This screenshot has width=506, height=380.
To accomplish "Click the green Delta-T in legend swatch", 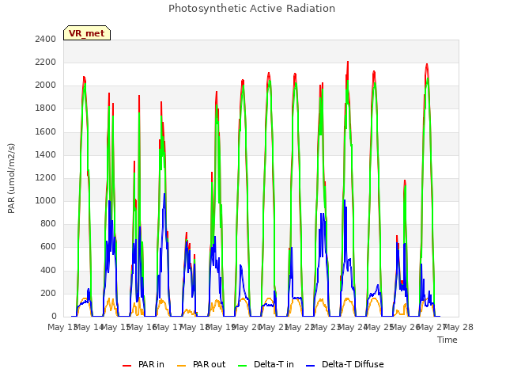I will pyautogui.click(x=243, y=365).
